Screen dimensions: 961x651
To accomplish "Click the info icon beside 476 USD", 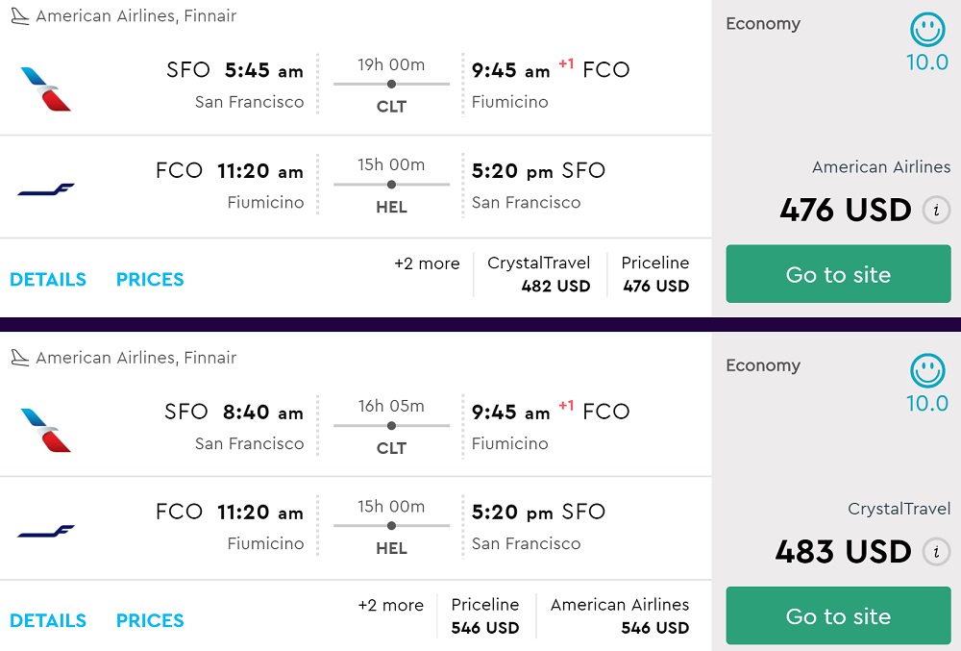I will [x=936, y=210].
